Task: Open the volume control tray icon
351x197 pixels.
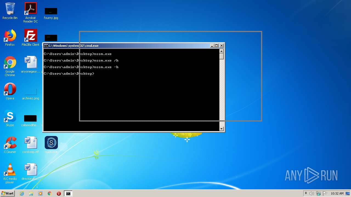Action: click(312, 193)
